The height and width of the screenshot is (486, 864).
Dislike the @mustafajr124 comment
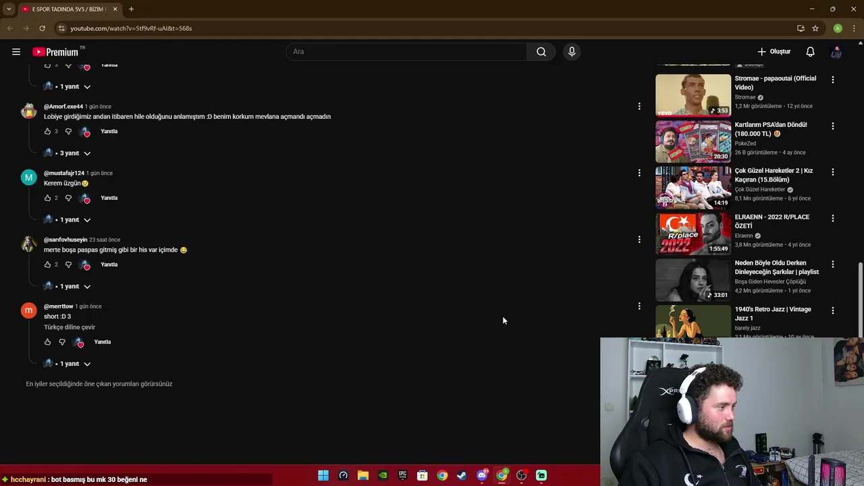click(68, 198)
